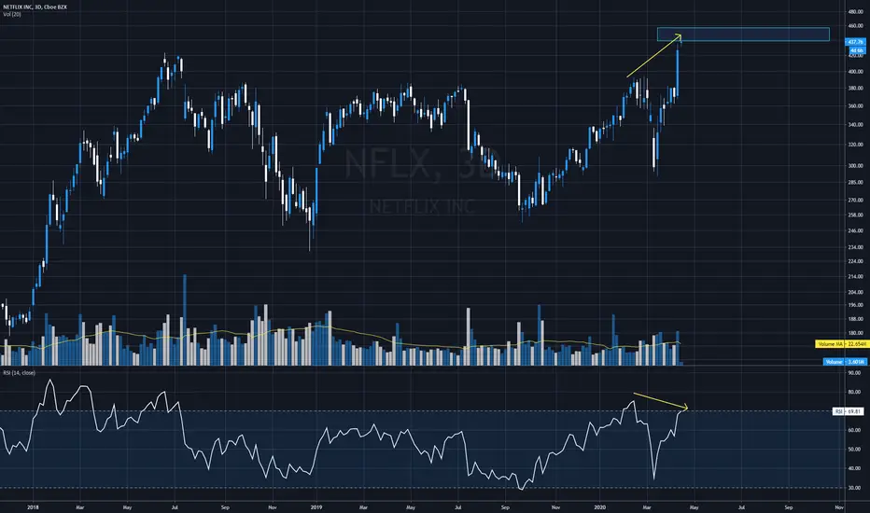Image resolution: width=870 pixels, height=513 pixels.
Task: Click the 400.00 price axis label
Action: pos(855,72)
